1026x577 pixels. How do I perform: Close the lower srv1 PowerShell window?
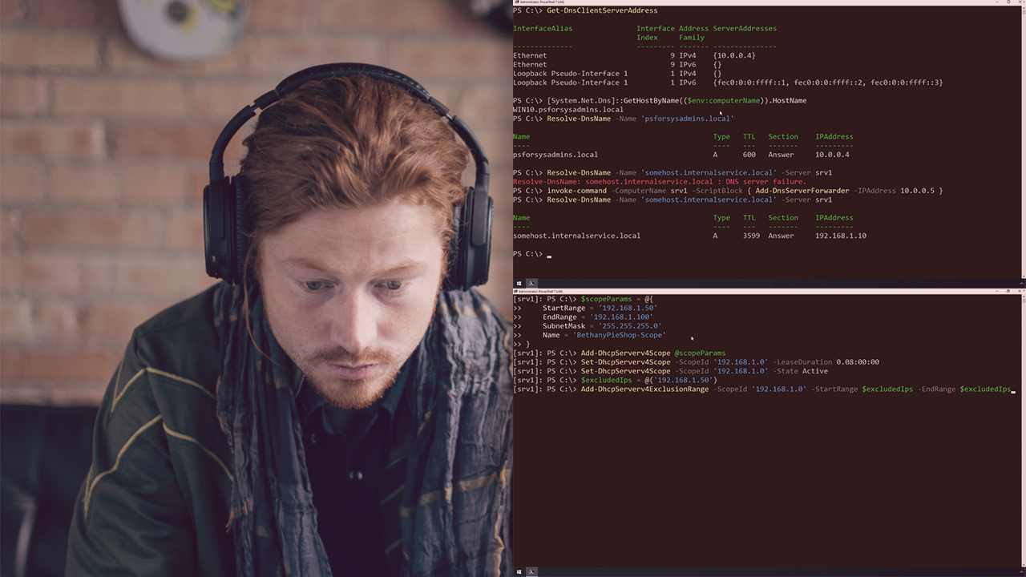(x=1020, y=292)
